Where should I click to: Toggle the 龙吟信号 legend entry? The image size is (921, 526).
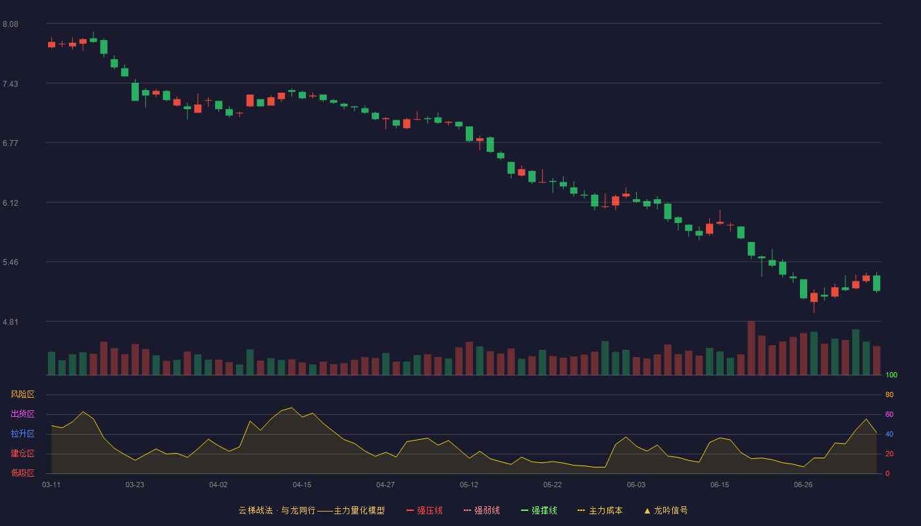click(x=666, y=510)
